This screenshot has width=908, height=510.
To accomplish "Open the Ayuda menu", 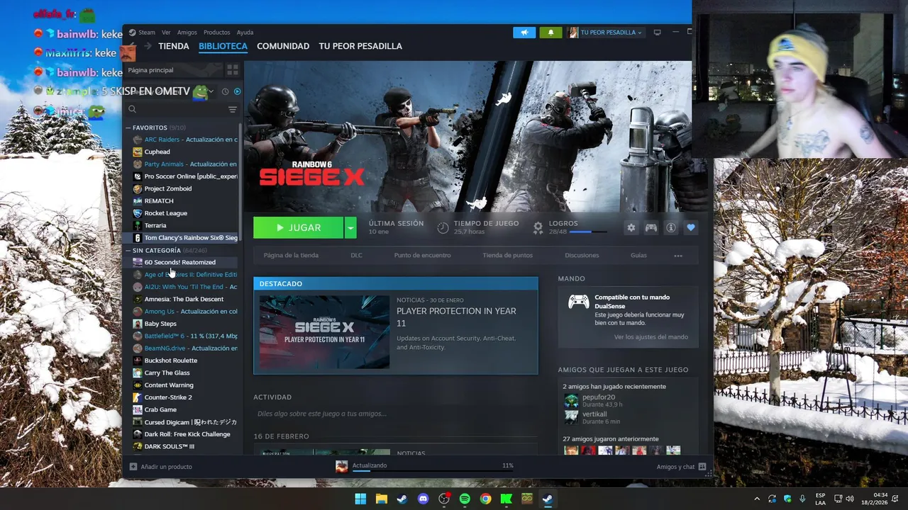I will 245,33.
